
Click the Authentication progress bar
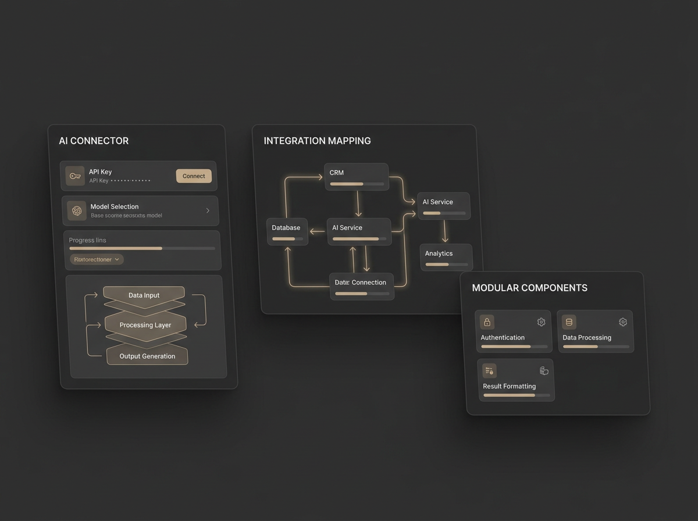(x=514, y=347)
